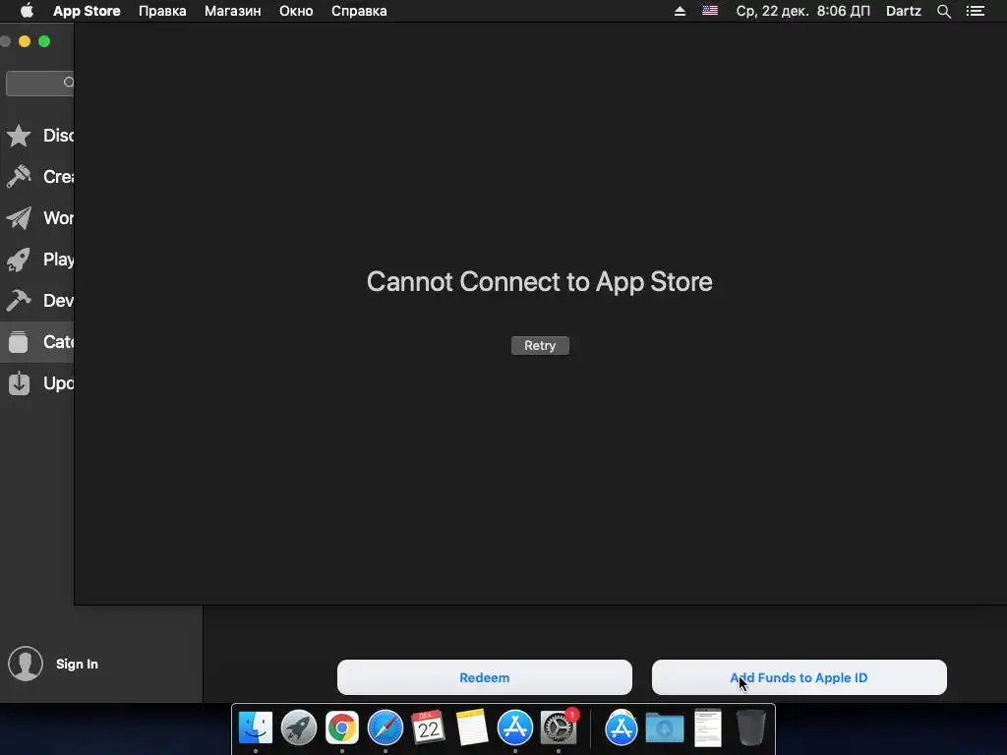This screenshot has width=1007, height=755.
Task: Click the Retry button
Action: click(x=540, y=345)
